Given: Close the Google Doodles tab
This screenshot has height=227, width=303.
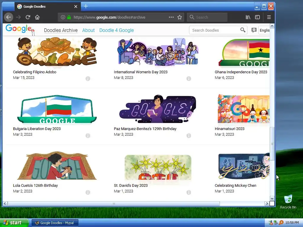Looking at the screenshot, I should (76, 7).
